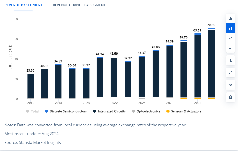Select the 2018 bar labeled 34.99
238x151 pixels.
click(x=58, y=82)
